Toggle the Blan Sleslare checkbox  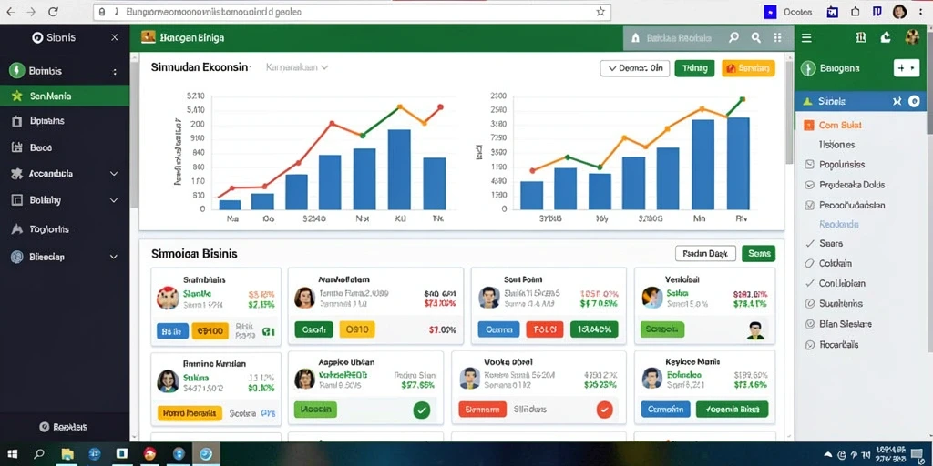tap(809, 325)
